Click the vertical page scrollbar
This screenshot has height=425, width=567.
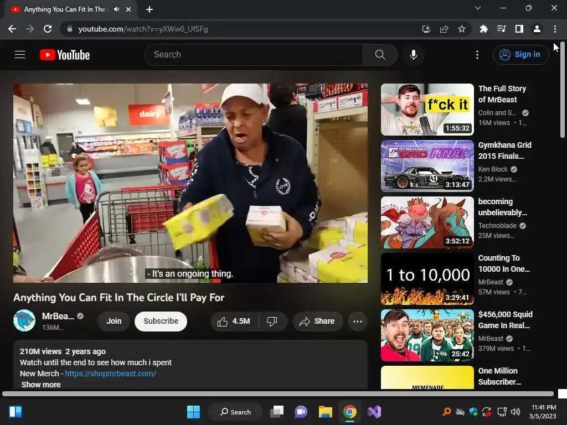(x=563, y=90)
